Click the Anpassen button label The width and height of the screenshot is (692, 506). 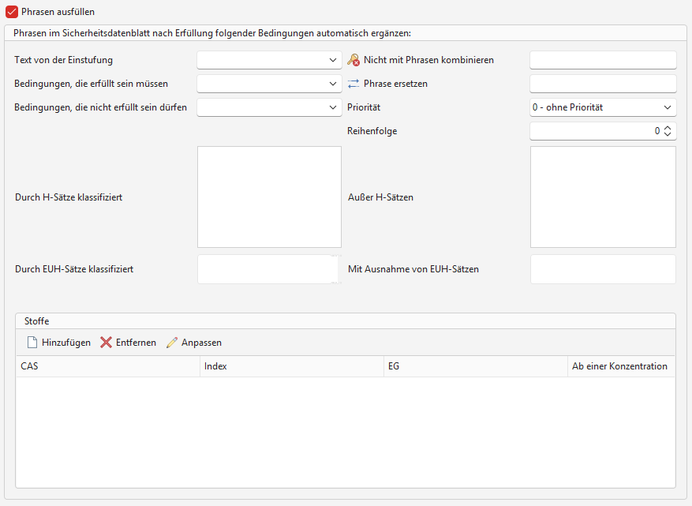pos(202,343)
